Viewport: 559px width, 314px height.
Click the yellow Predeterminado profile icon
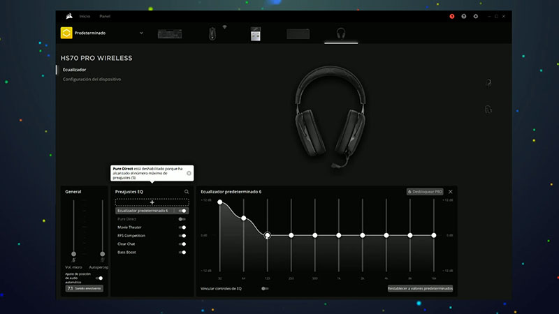[x=66, y=33]
